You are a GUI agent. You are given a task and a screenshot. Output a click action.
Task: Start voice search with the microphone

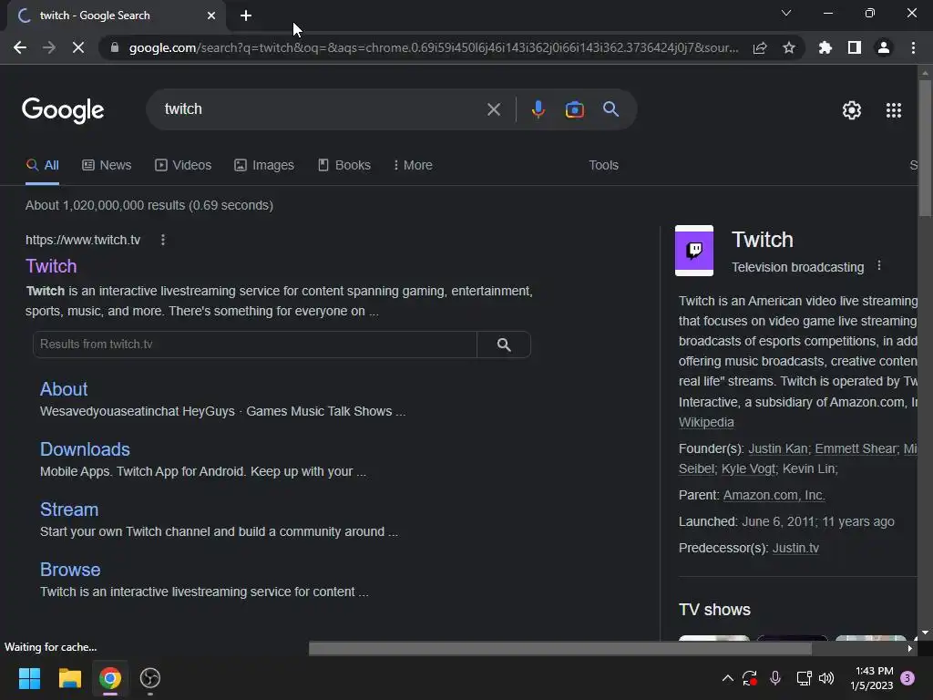[x=538, y=109]
